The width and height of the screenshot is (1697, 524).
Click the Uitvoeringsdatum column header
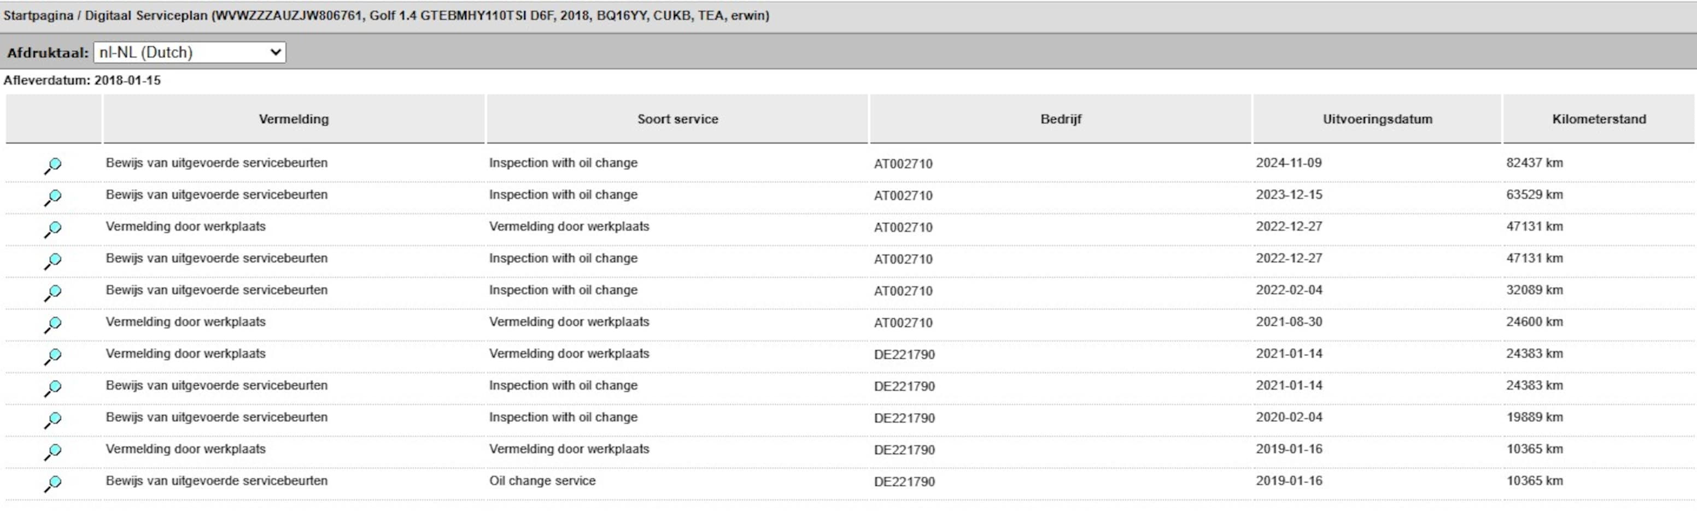(x=1378, y=119)
